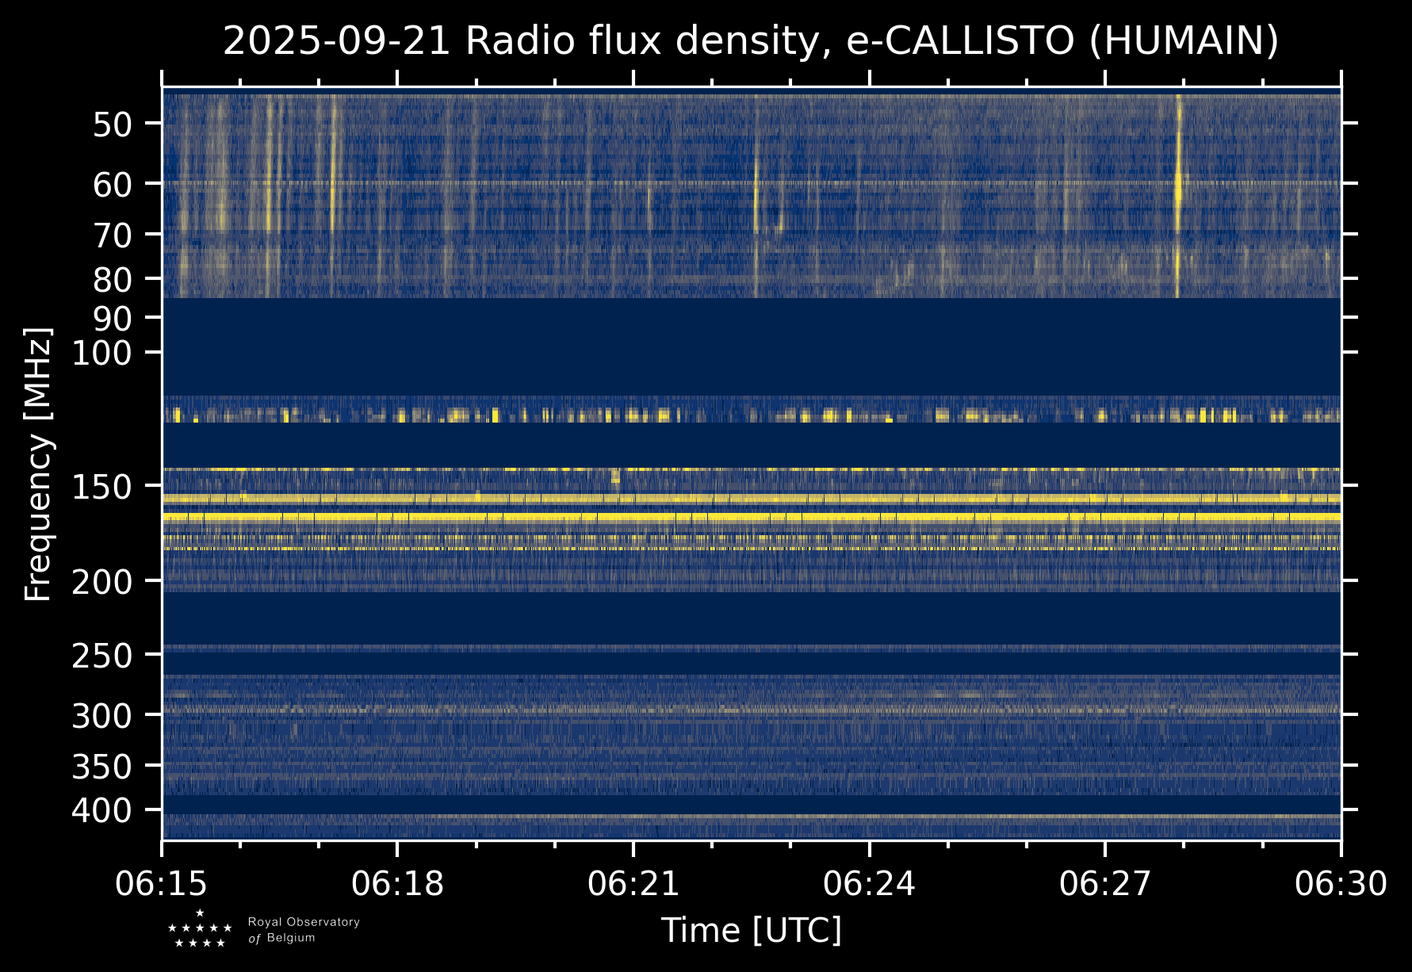Click the Royal Observatory of Belgium text
The width and height of the screenshot is (1412, 972).
click(304, 930)
